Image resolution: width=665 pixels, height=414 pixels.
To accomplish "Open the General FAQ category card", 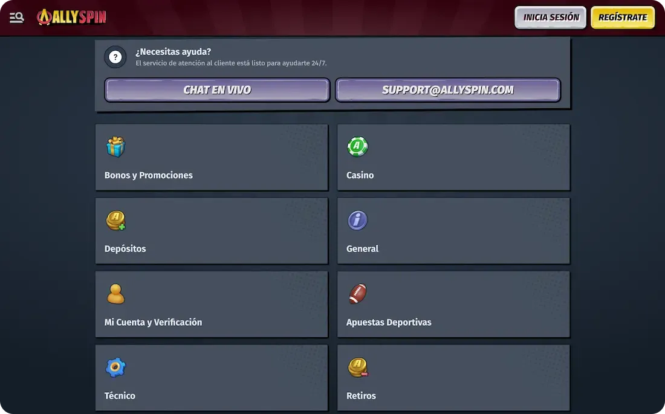I will [452, 231].
